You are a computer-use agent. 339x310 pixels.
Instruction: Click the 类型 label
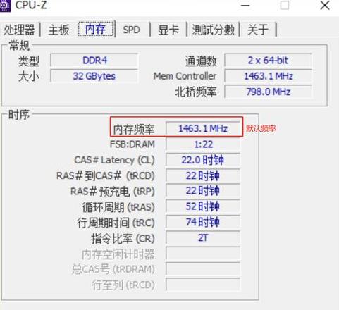(x=29, y=61)
